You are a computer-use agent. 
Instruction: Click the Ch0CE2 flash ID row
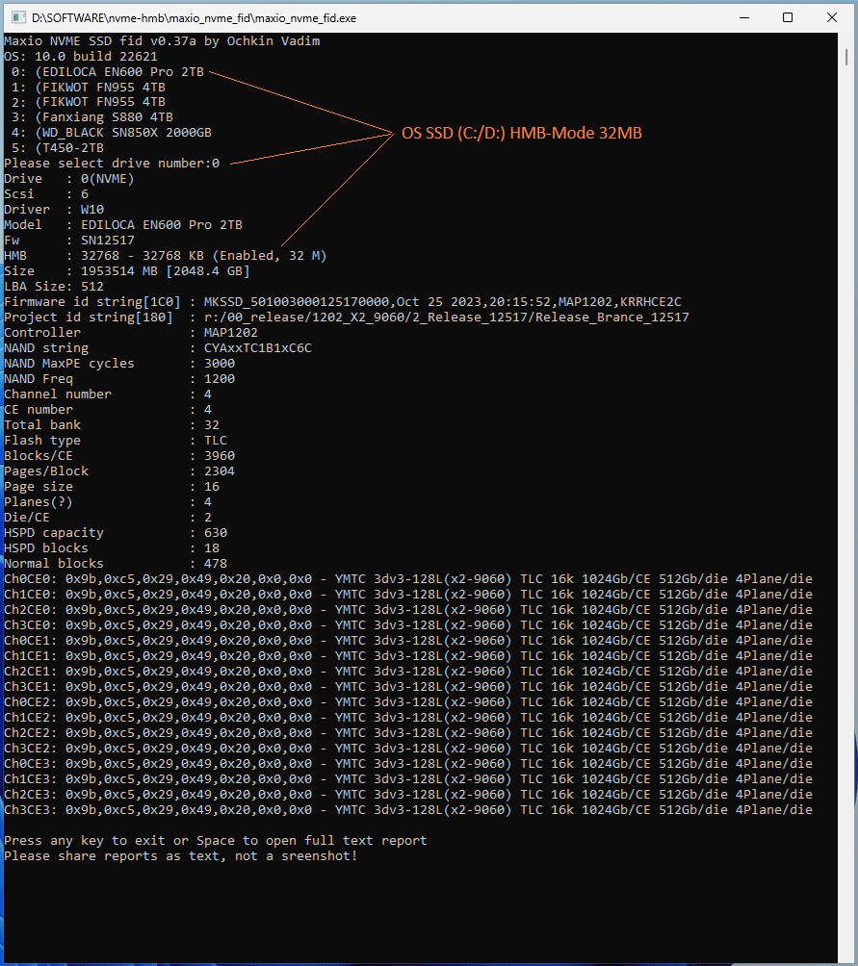(x=408, y=702)
